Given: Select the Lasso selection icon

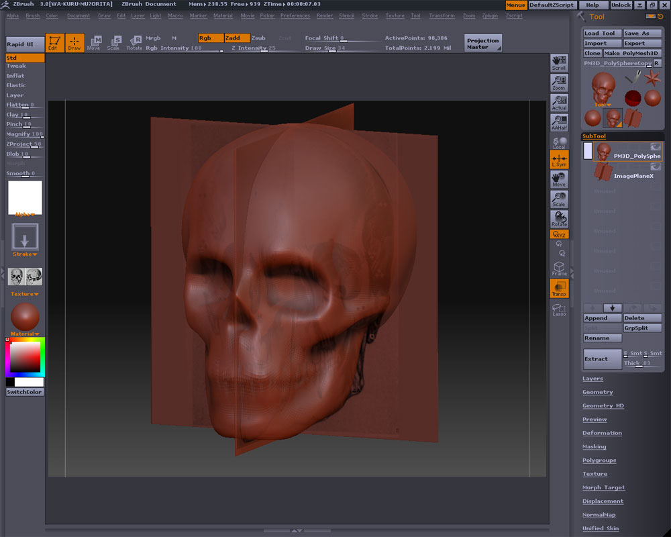Looking at the screenshot, I should [x=559, y=309].
